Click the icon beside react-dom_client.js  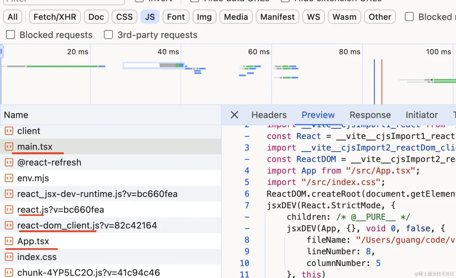coord(9,225)
